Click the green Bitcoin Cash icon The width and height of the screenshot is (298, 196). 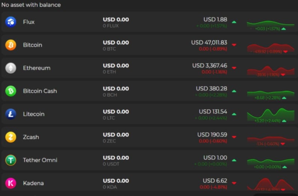(11, 91)
